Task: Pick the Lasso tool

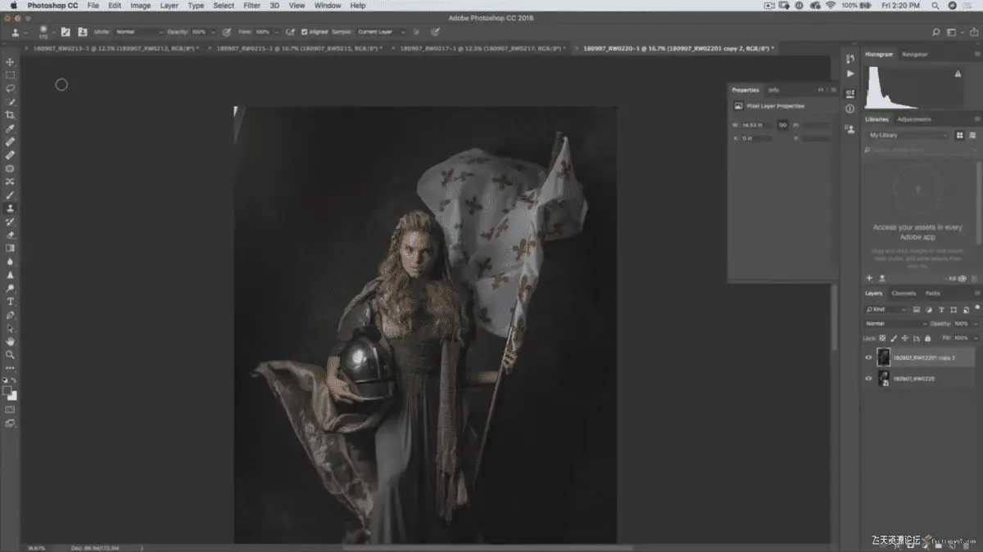Action: [x=10, y=88]
